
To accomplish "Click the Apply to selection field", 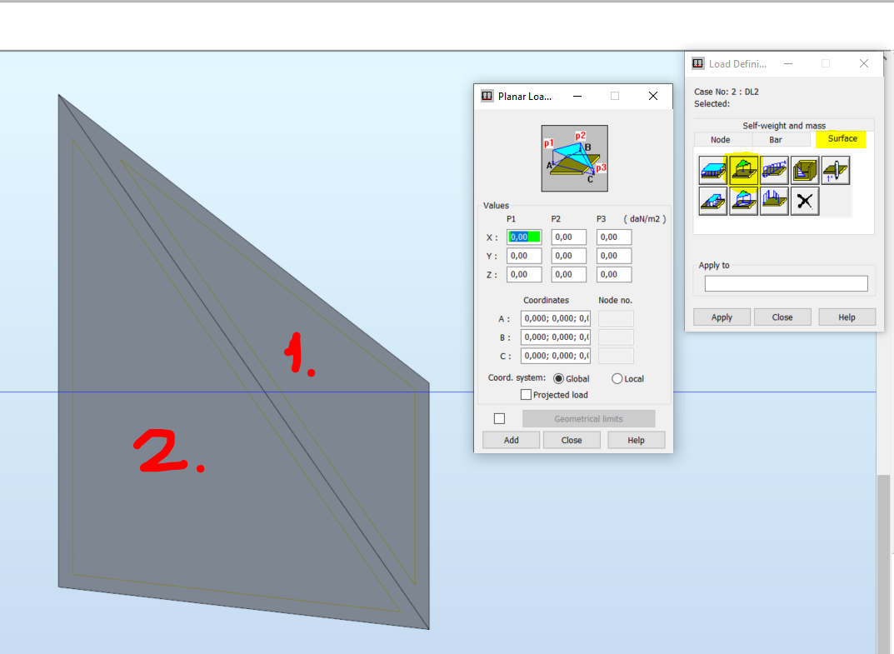I will tap(785, 283).
